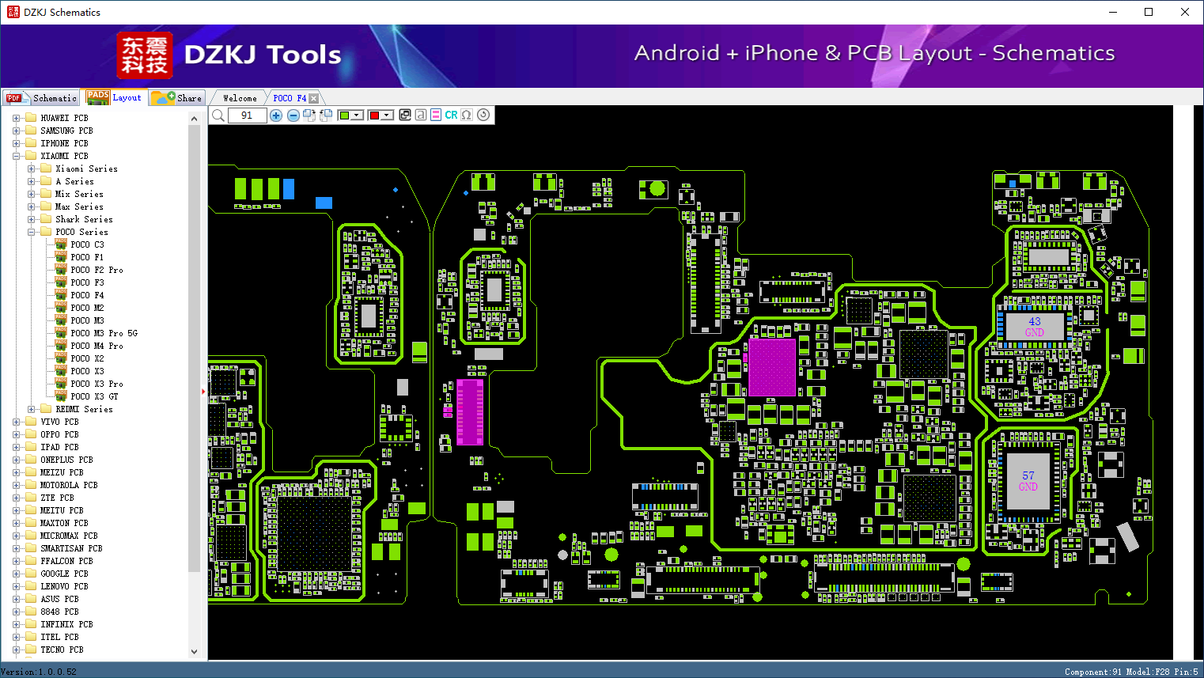Click the pink double-bar icon in the toolbar

point(436,115)
